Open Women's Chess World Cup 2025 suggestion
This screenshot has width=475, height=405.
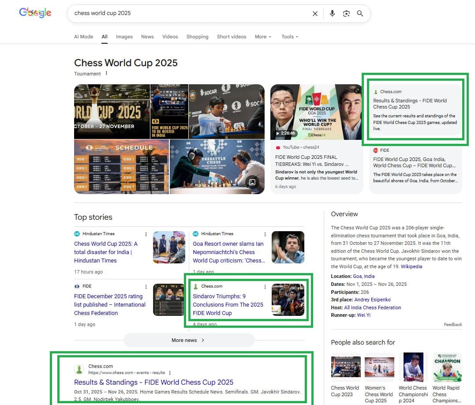pyautogui.click(x=379, y=378)
